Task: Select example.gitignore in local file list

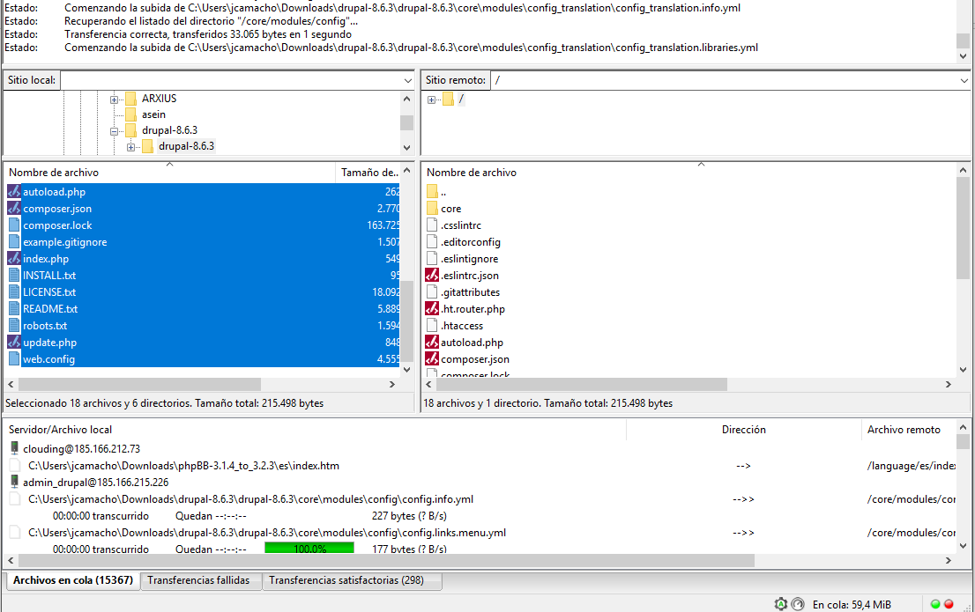Action: click(64, 241)
